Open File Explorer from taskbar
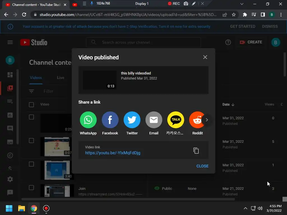 click(21, 208)
